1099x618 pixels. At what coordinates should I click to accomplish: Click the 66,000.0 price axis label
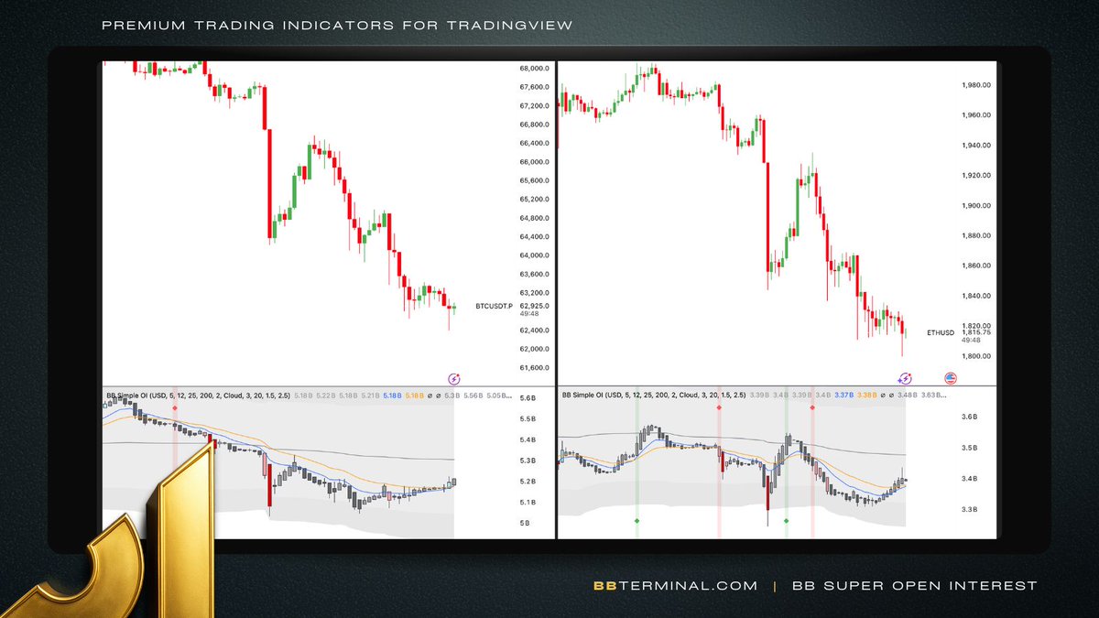(534, 162)
